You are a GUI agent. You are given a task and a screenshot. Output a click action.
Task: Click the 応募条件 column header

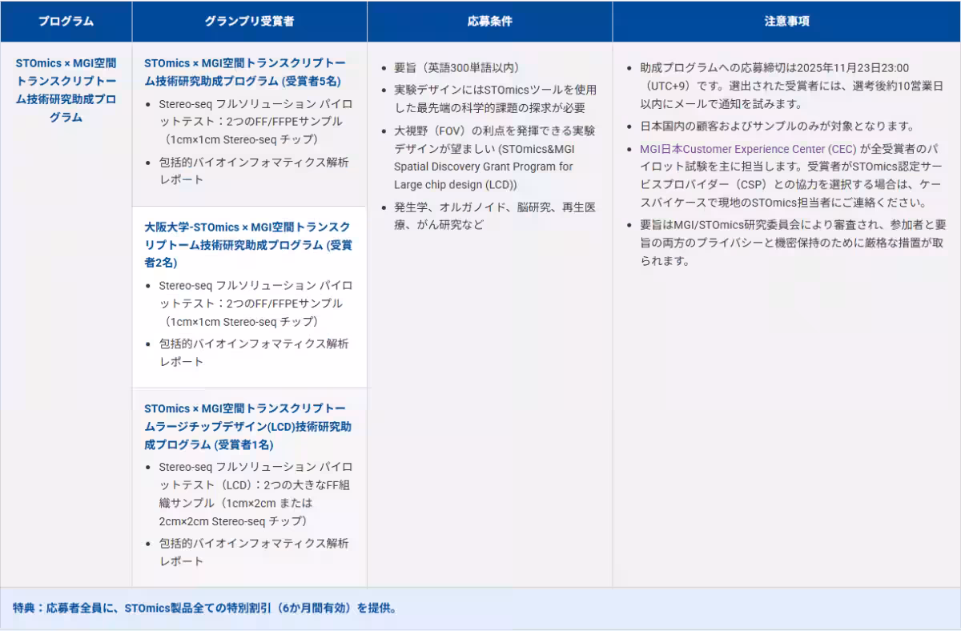(489, 22)
